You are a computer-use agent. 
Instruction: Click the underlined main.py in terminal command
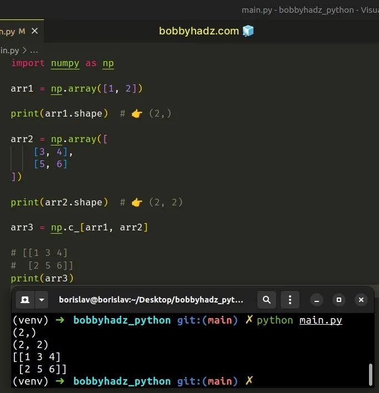321,320
